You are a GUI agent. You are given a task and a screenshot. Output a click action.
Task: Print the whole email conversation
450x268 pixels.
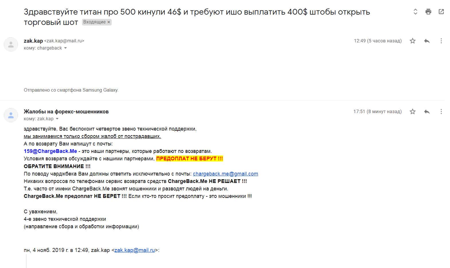coord(428,12)
